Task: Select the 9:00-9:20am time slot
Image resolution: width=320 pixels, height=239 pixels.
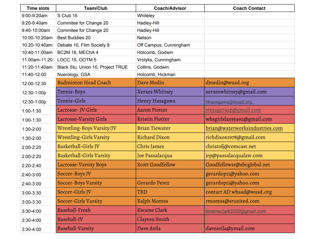Action: click(38, 16)
